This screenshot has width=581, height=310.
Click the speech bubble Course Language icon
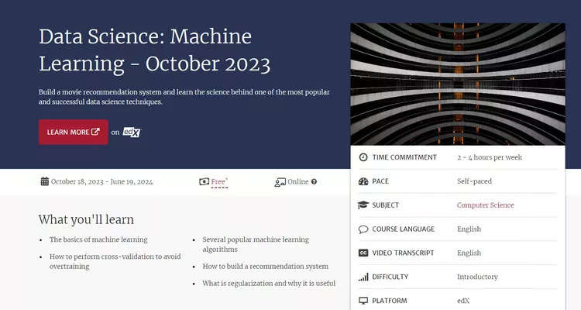[363, 229]
